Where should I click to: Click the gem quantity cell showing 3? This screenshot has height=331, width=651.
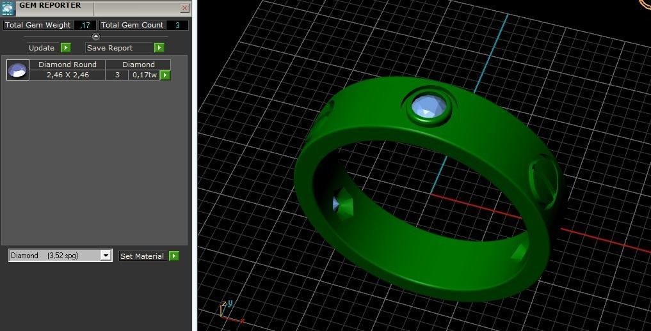click(x=118, y=75)
